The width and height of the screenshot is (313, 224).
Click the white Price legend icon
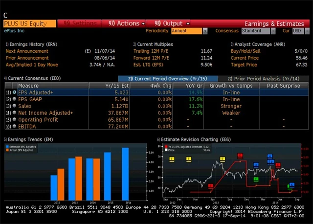(166, 150)
